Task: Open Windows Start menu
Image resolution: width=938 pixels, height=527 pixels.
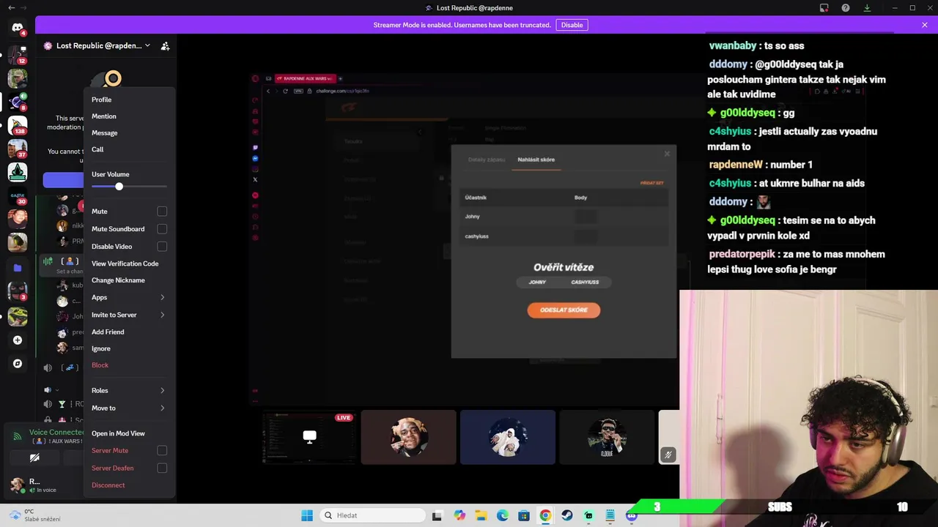Action: point(307,515)
